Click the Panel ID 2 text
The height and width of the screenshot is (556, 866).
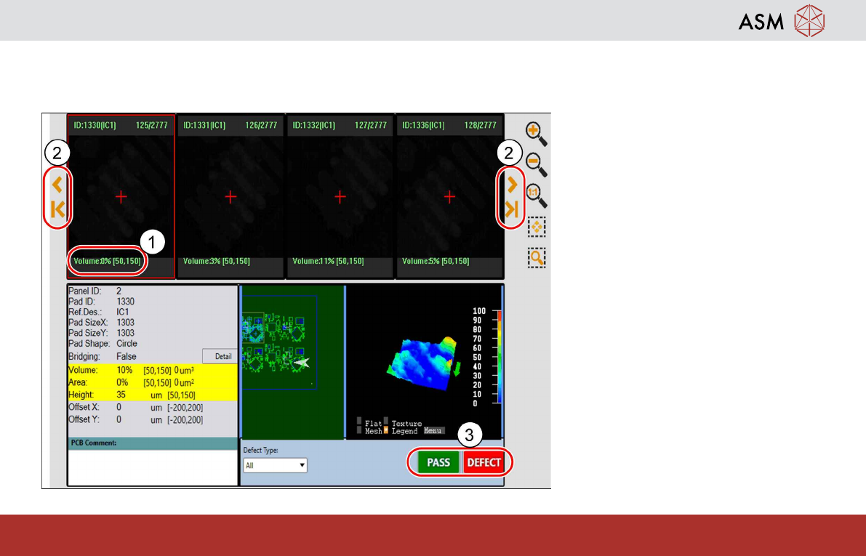95,291
